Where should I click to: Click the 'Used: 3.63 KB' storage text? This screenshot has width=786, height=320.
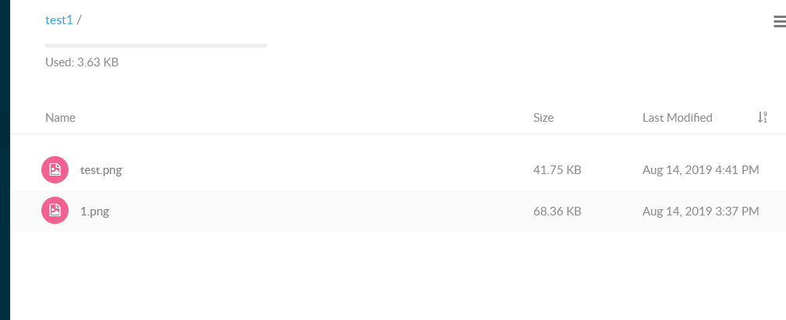82,62
